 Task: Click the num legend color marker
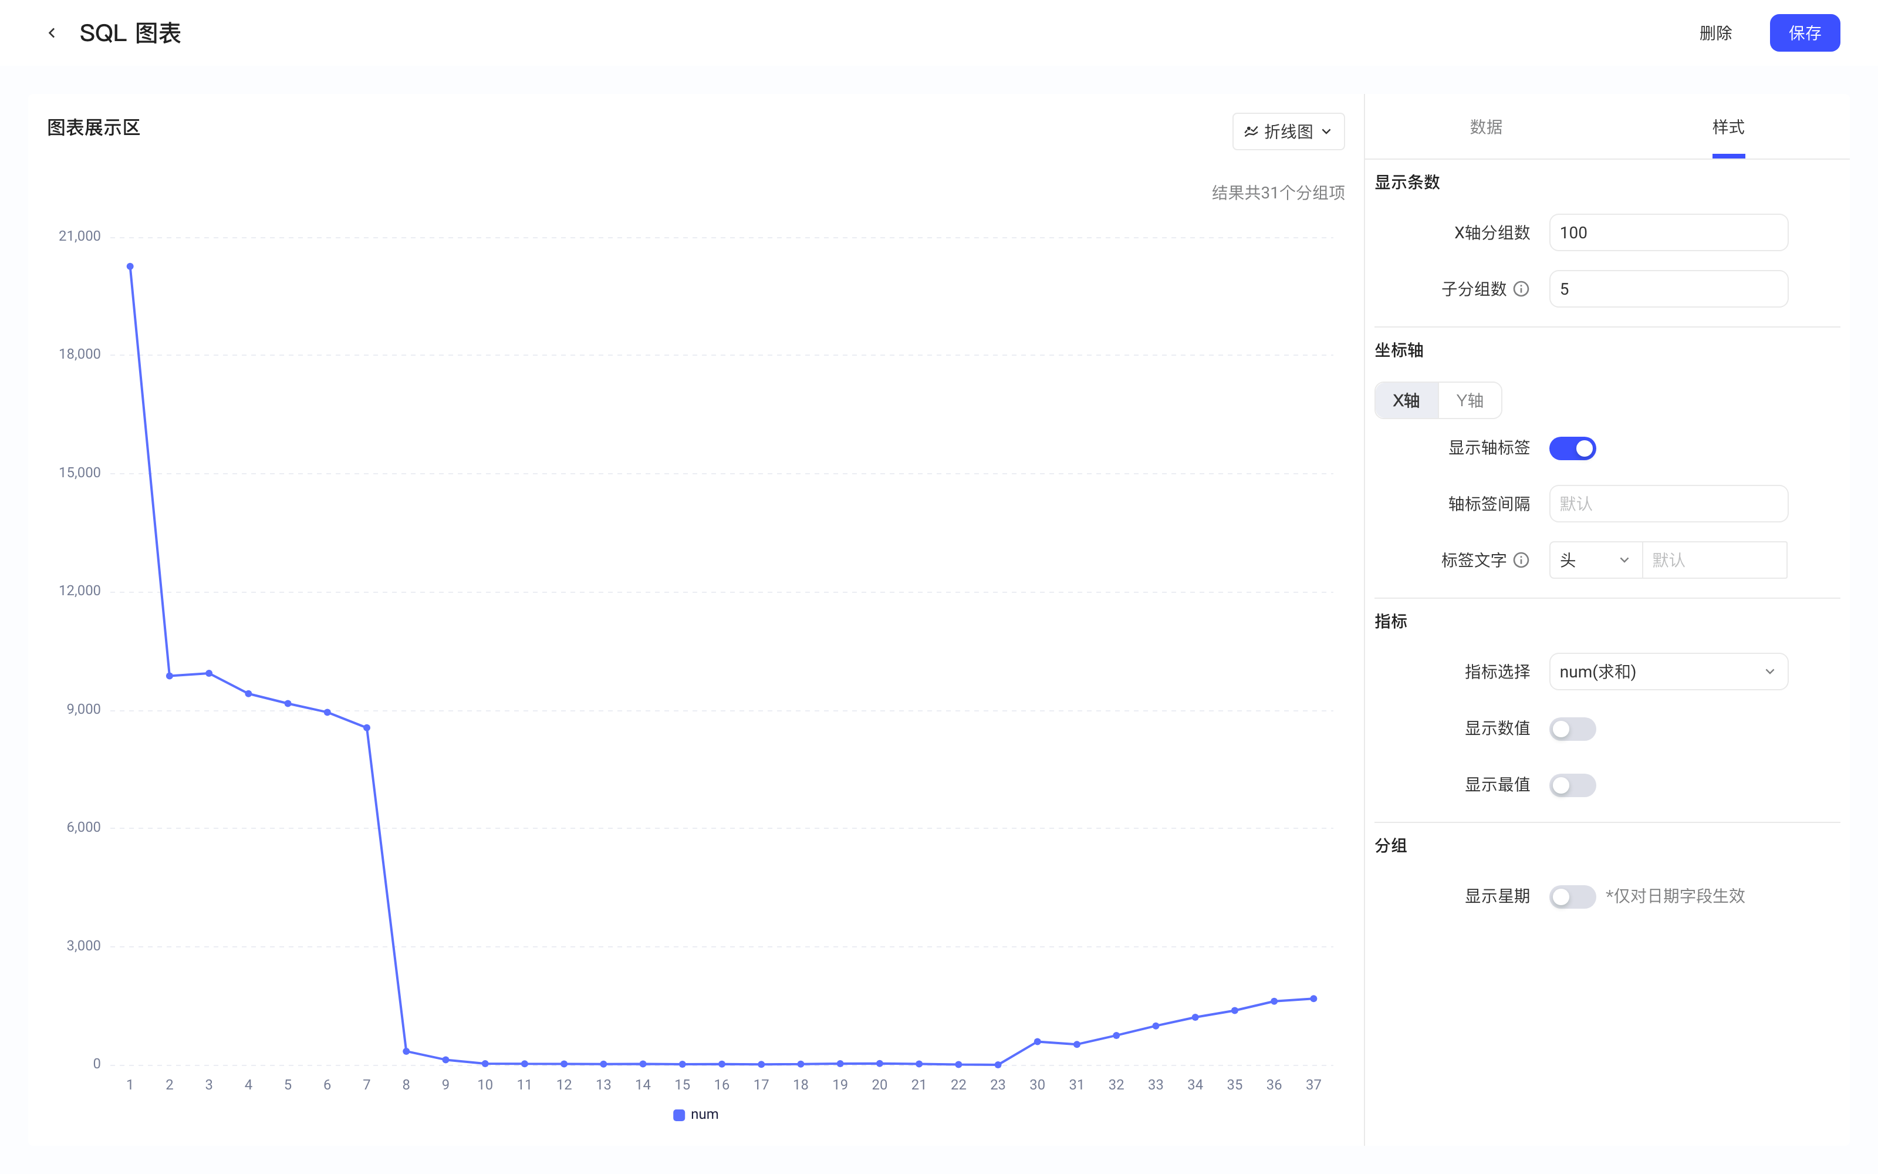679,1115
